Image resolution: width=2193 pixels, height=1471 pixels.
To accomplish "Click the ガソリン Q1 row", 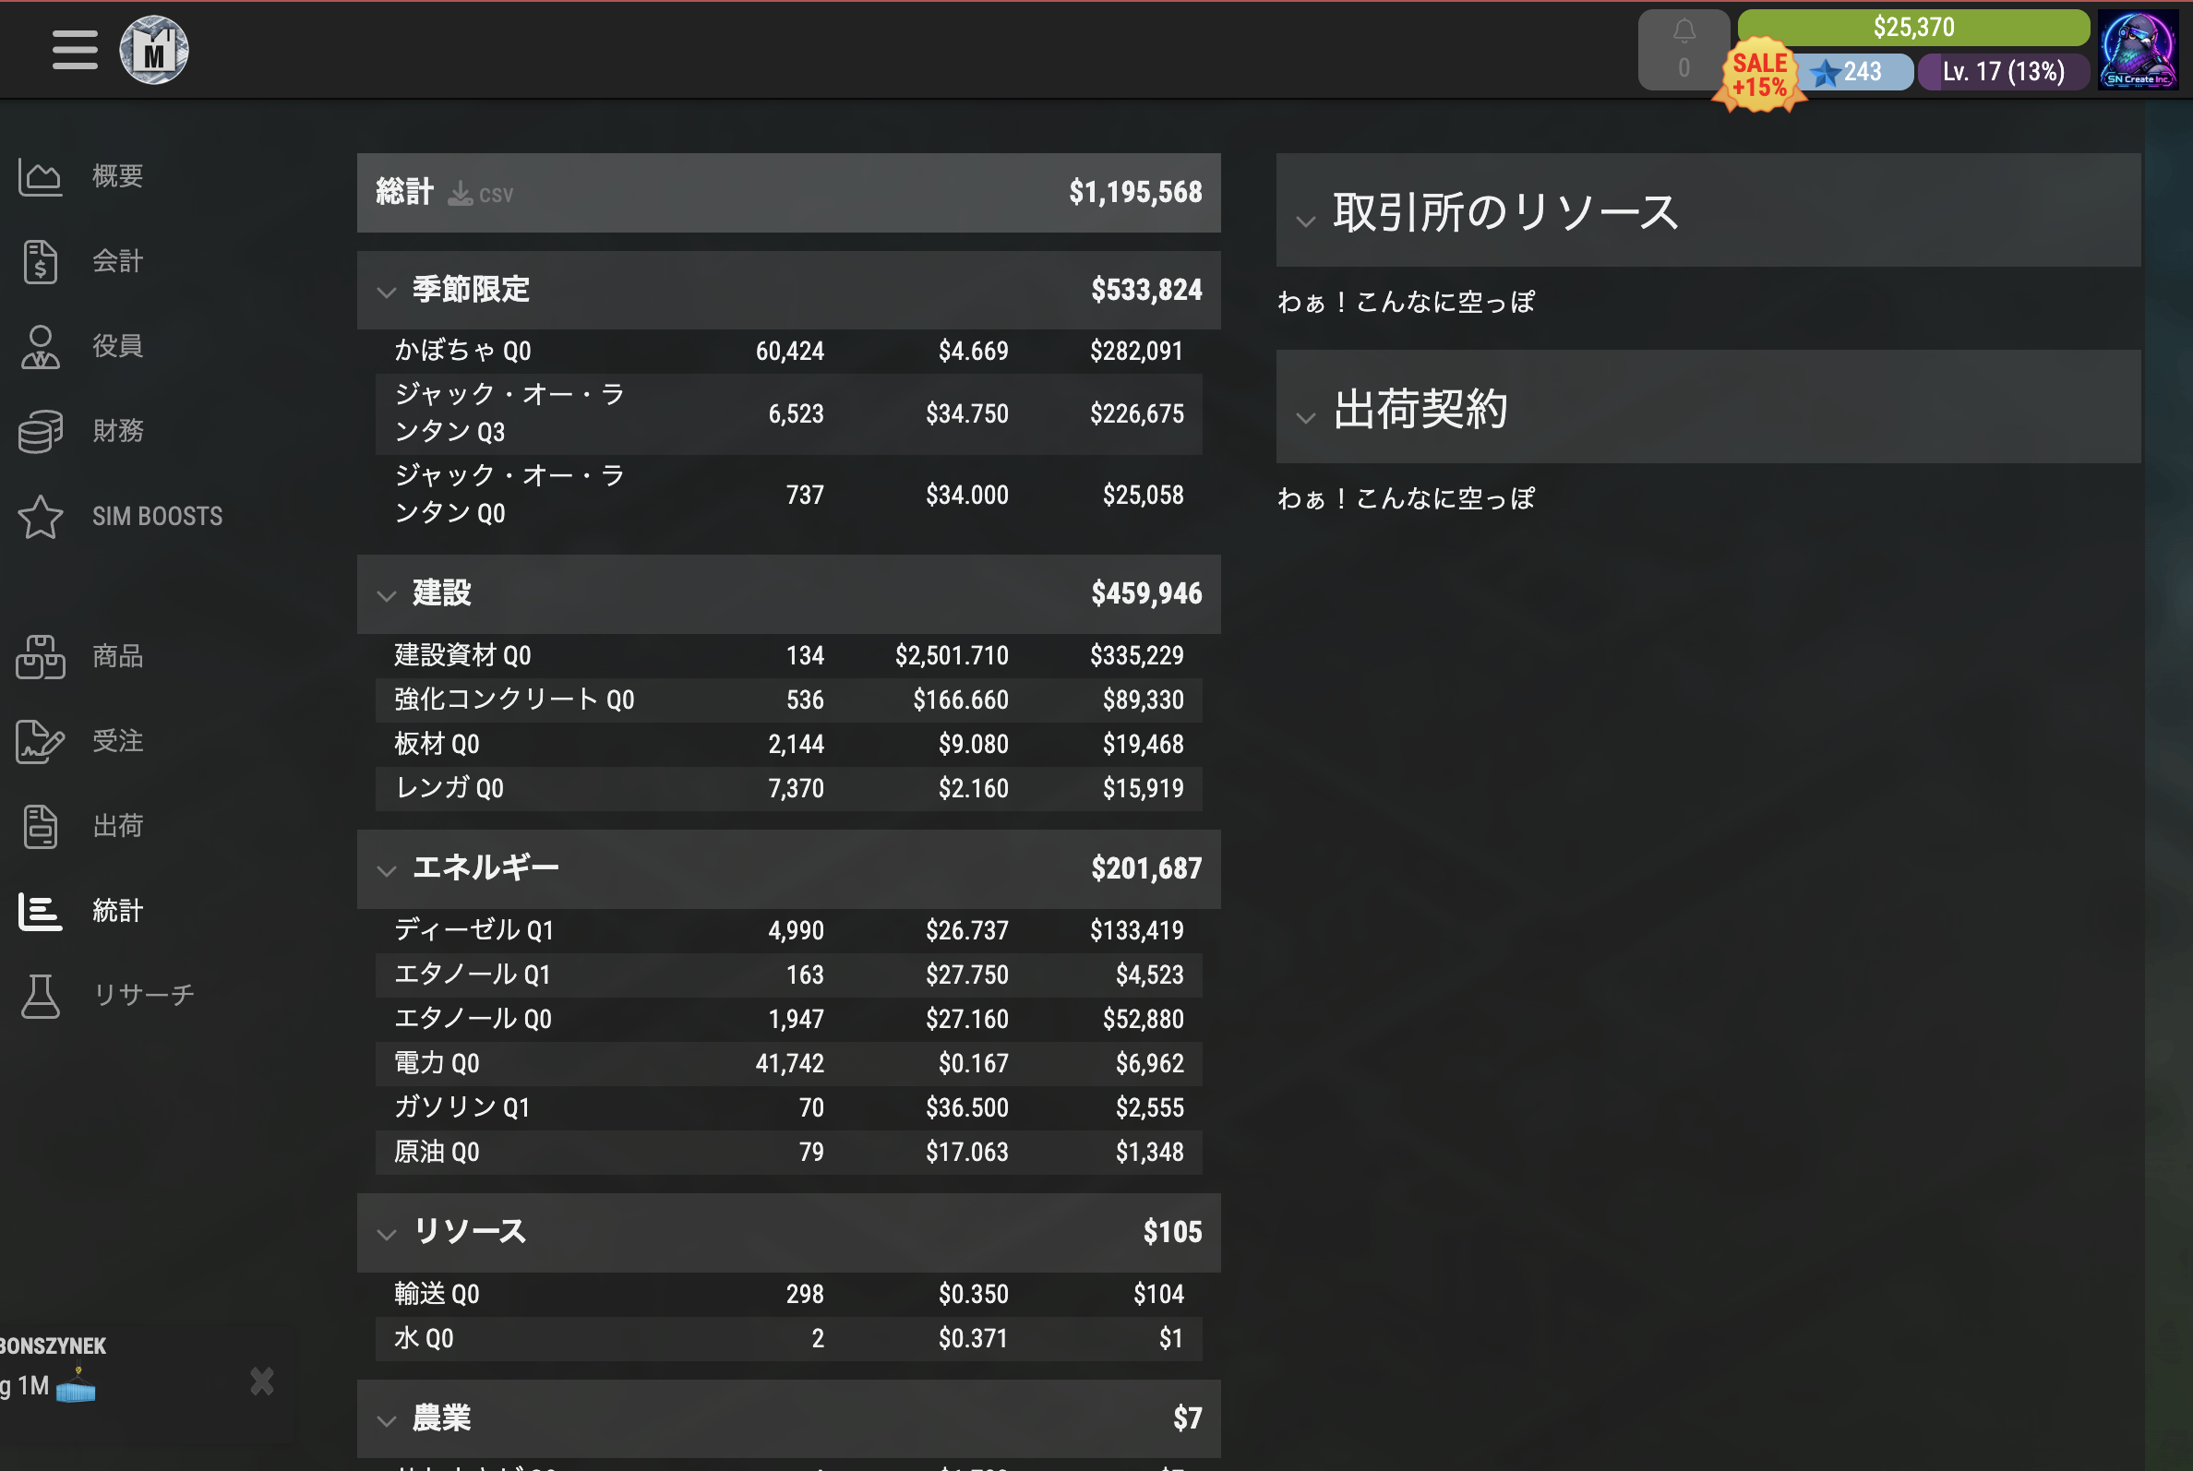I will 788,1108.
